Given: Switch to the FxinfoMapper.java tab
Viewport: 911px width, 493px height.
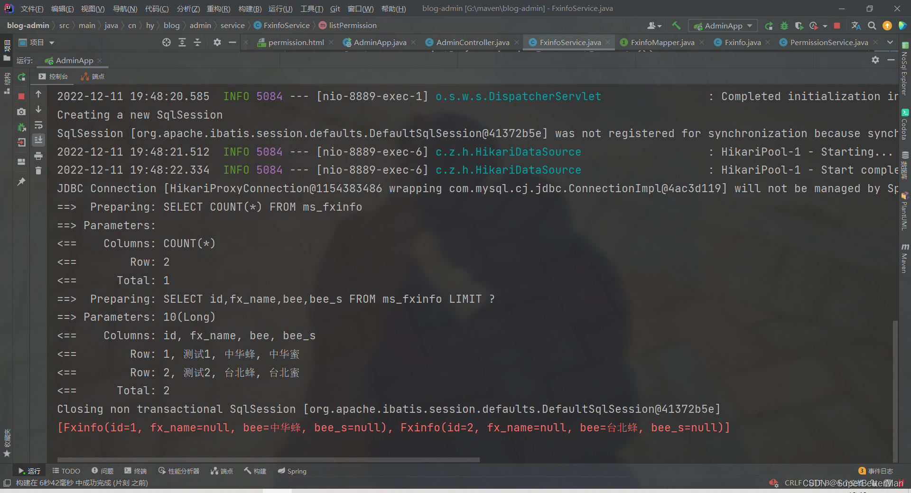Looking at the screenshot, I should click(662, 43).
